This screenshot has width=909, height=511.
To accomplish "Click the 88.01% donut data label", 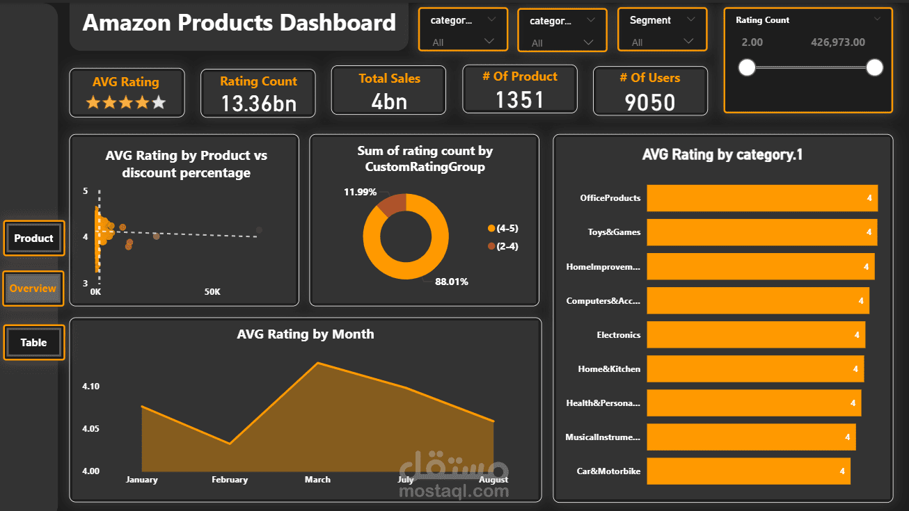I will point(452,282).
